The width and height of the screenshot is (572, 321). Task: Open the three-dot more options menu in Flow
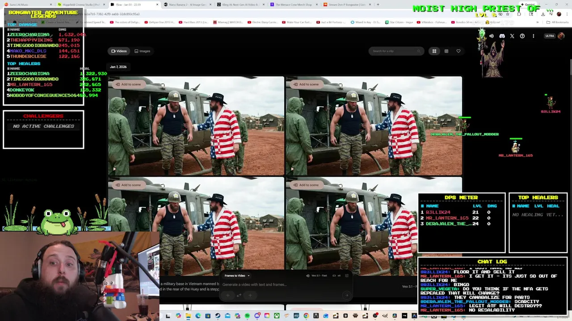[x=533, y=36]
